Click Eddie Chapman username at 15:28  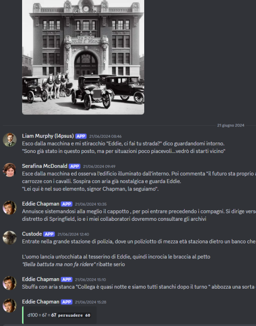tap(41, 302)
